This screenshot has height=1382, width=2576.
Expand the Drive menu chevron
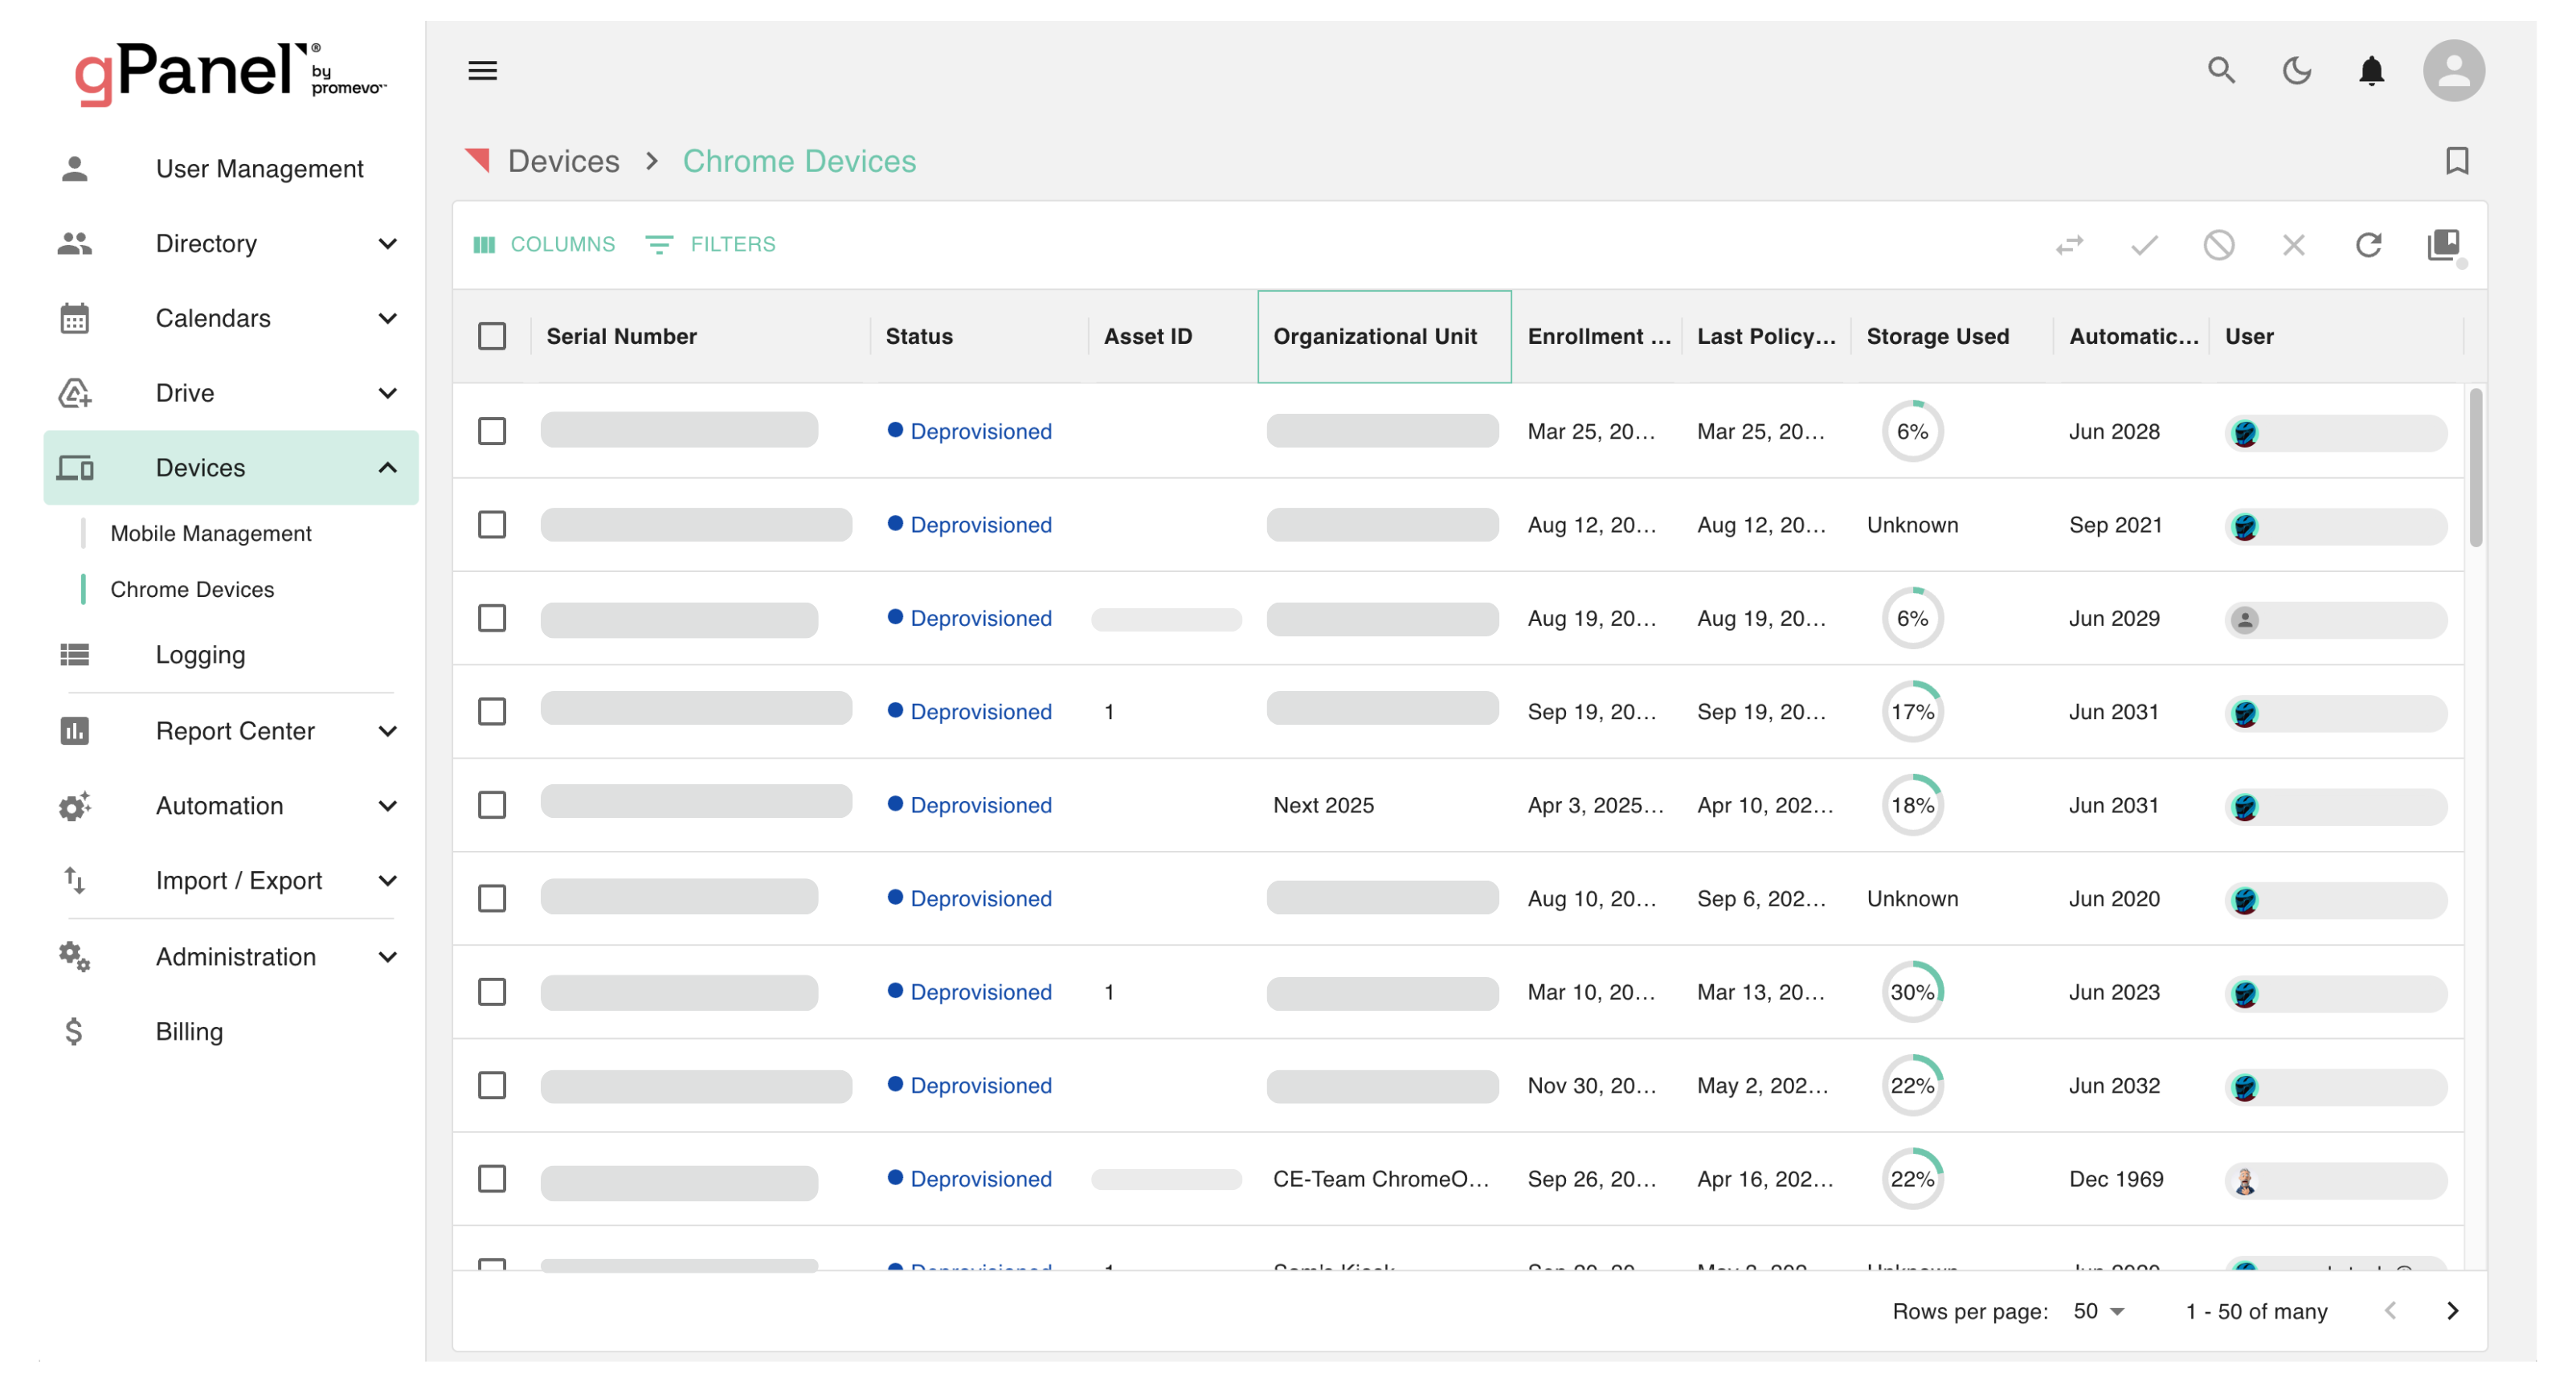click(x=388, y=393)
